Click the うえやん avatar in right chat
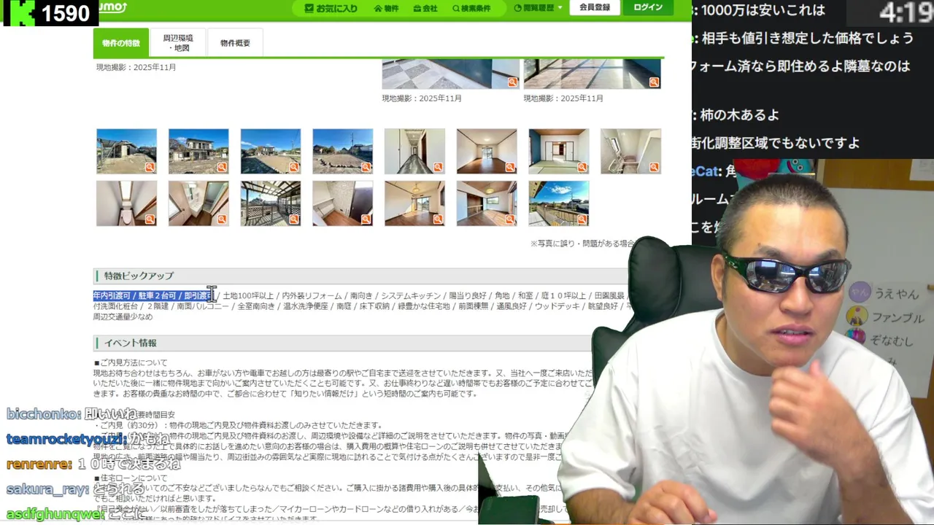 pyautogui.click(x=860, y=293)
